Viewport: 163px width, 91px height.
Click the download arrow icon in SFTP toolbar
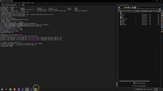pyautogui.click(x=123, y=7)
